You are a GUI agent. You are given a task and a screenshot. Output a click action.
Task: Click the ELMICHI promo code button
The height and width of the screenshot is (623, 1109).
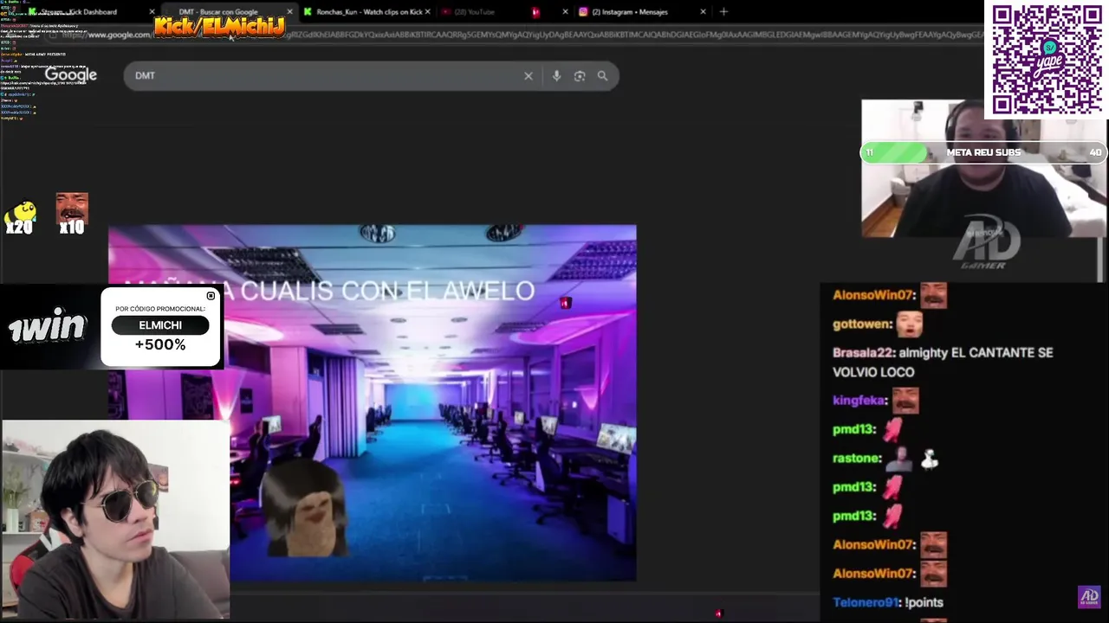tap(160, 325)
